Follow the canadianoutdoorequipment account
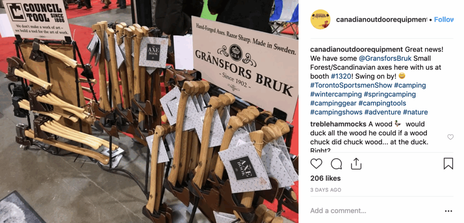The width and height of the screenshot is (464, 223). [444, 19]
